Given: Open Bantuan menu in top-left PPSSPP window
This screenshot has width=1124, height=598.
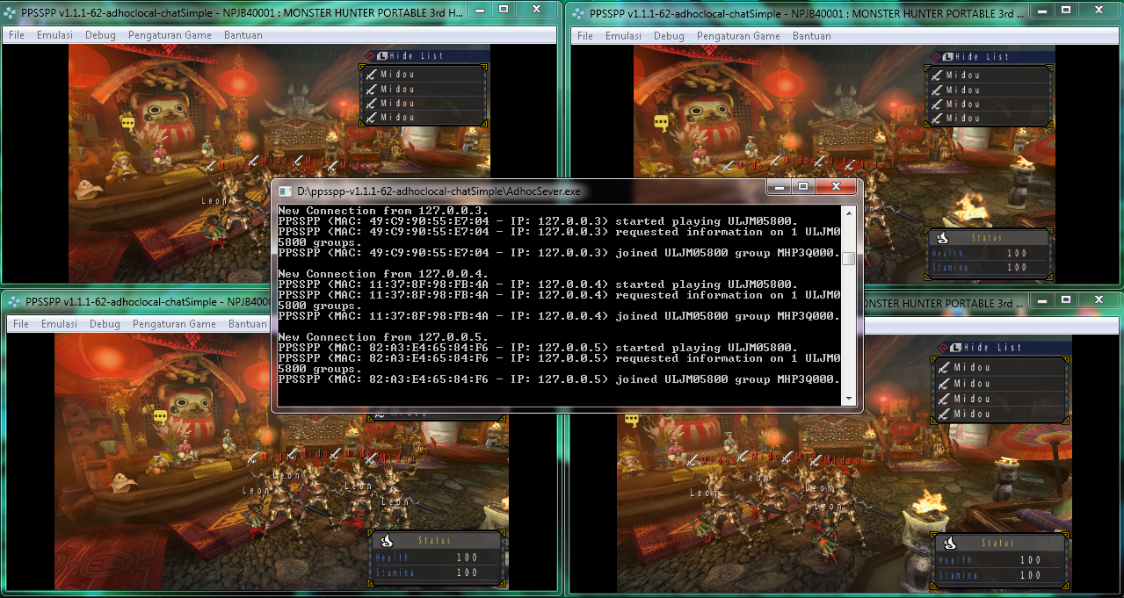Looking at the screenshot, I should pyautogui.click(x=243, y=36).
